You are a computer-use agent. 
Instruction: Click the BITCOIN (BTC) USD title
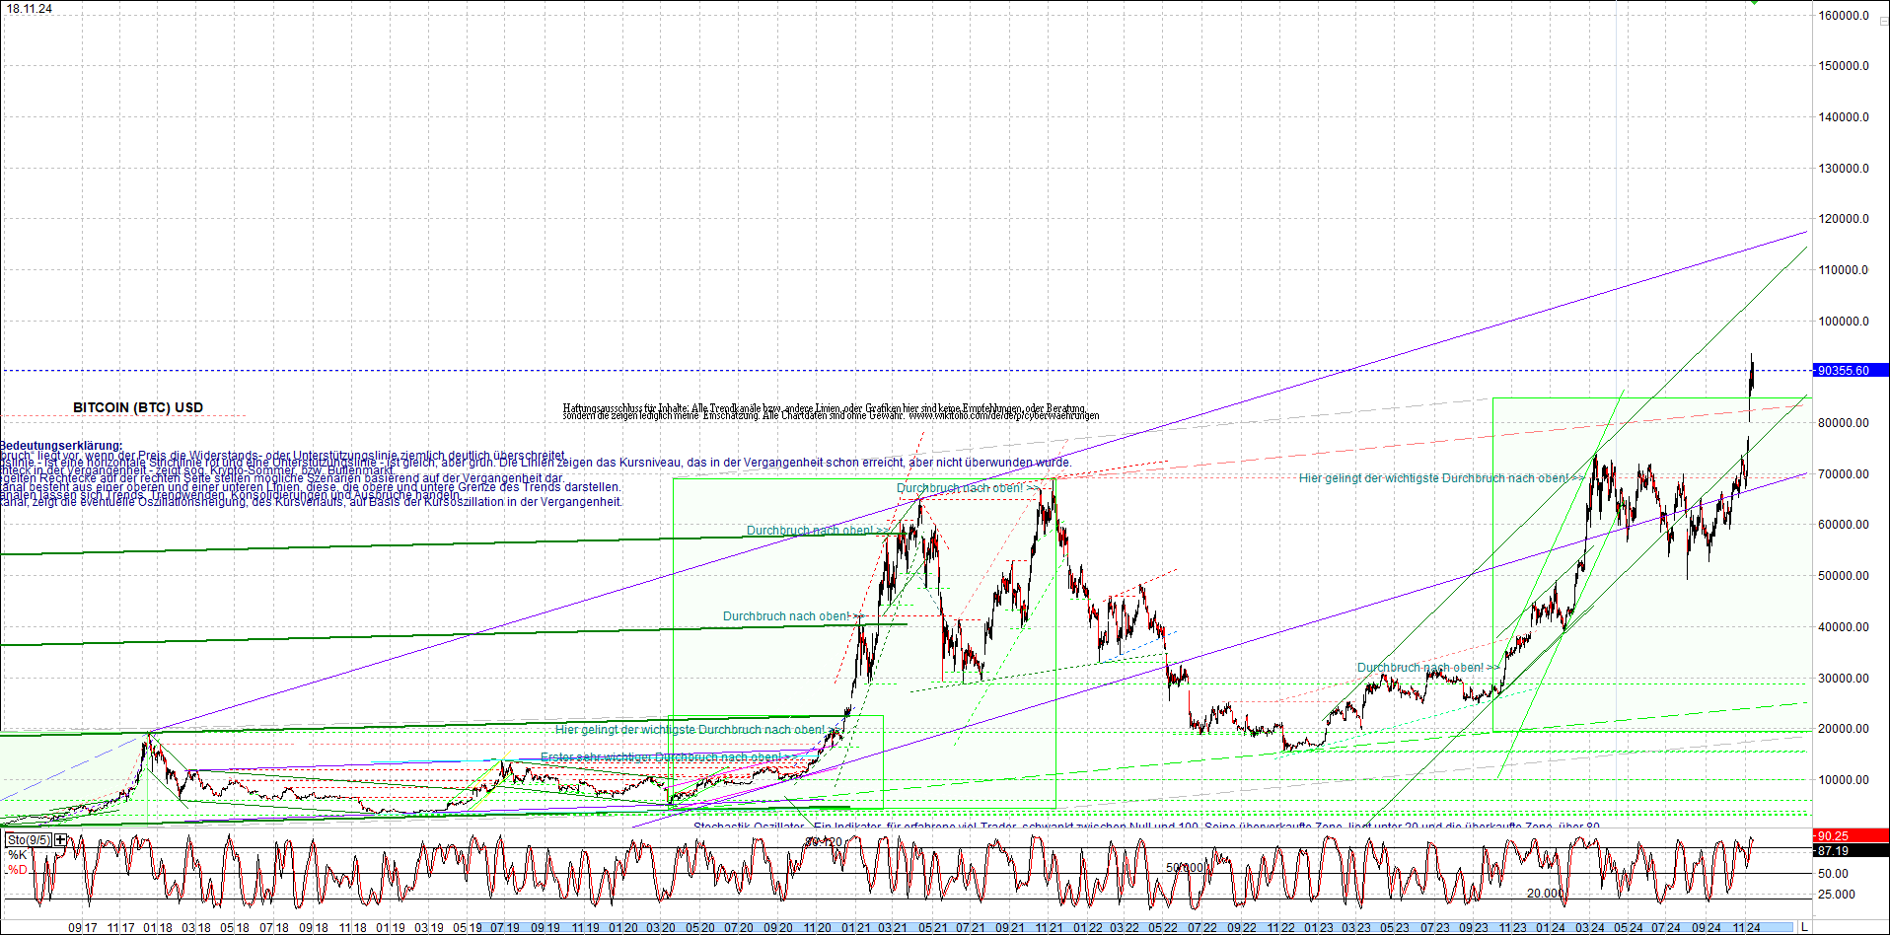click(138, 407)
